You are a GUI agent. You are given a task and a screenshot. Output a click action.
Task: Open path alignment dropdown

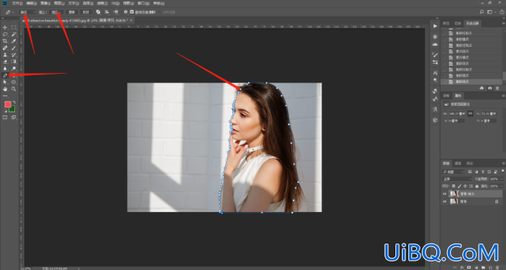click(107, 12)
